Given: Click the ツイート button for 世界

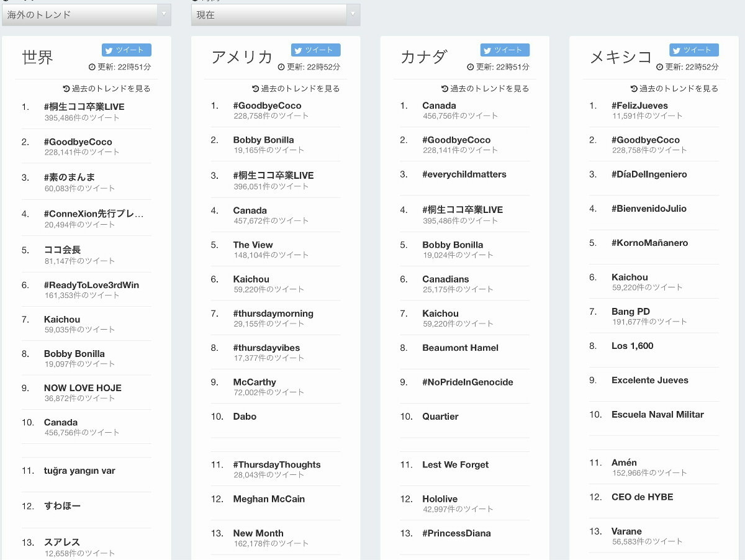Looking at the screenshot, I should tap(127, 50).
